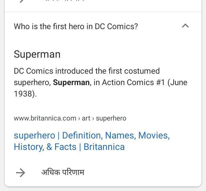Click the "superhero" breadcrumb in gray URL
Viewport: 206px width, 191px height.
pos(111,118)
